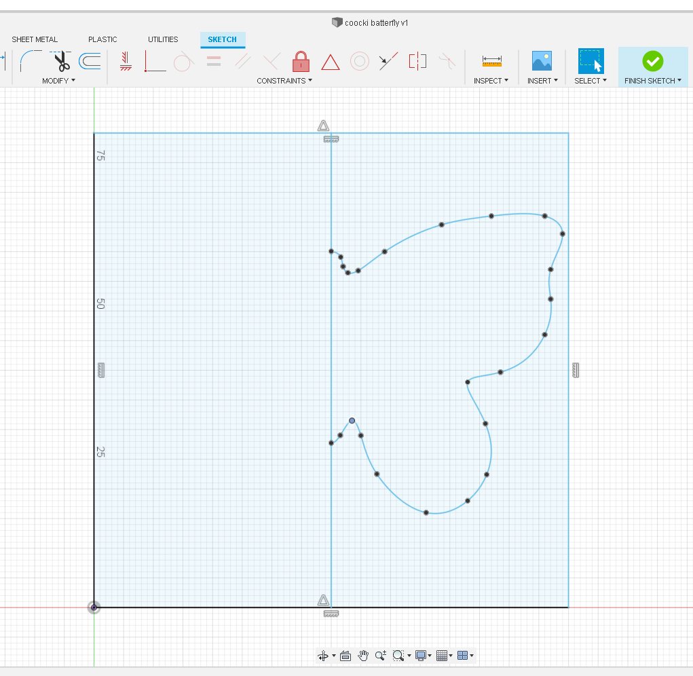The width and height of the screenshot is (693, 676).
Task: Open the Utilities ribbon tab
Action: click(x=162, y=39)
